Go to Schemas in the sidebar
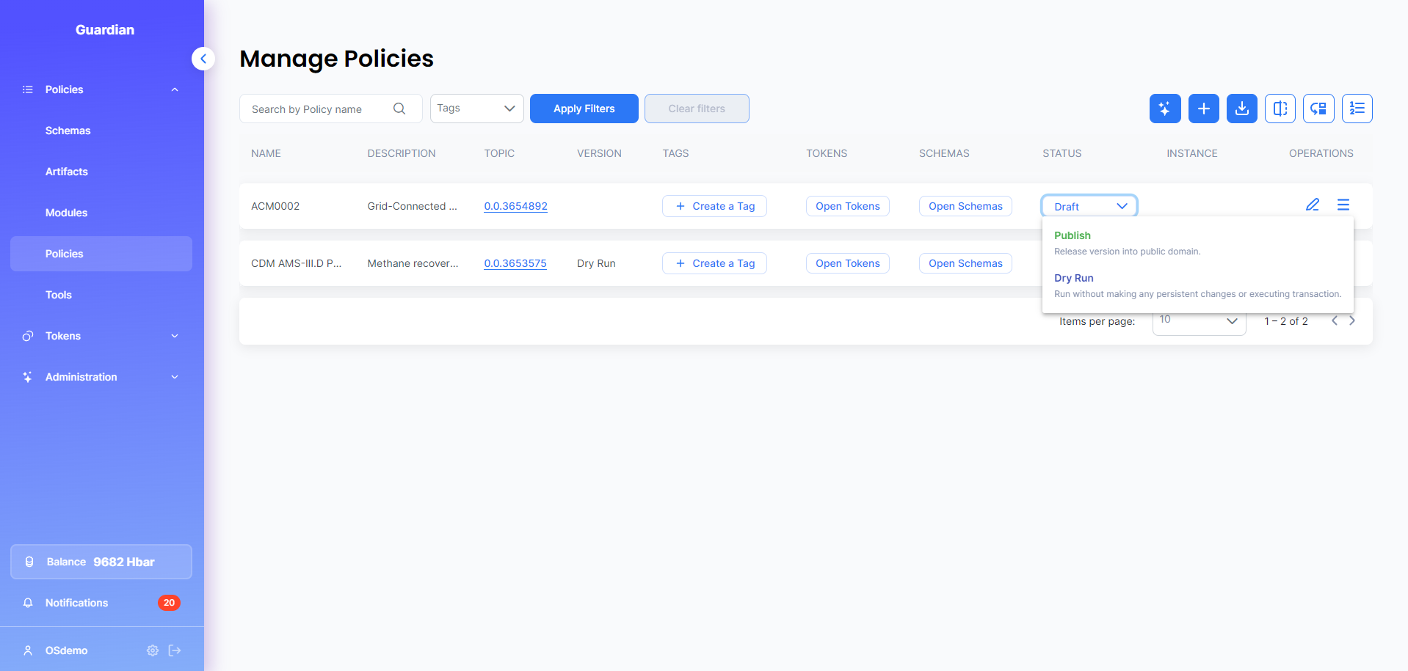This screenshot has height=671, width=1408. [x=68, y=131]
